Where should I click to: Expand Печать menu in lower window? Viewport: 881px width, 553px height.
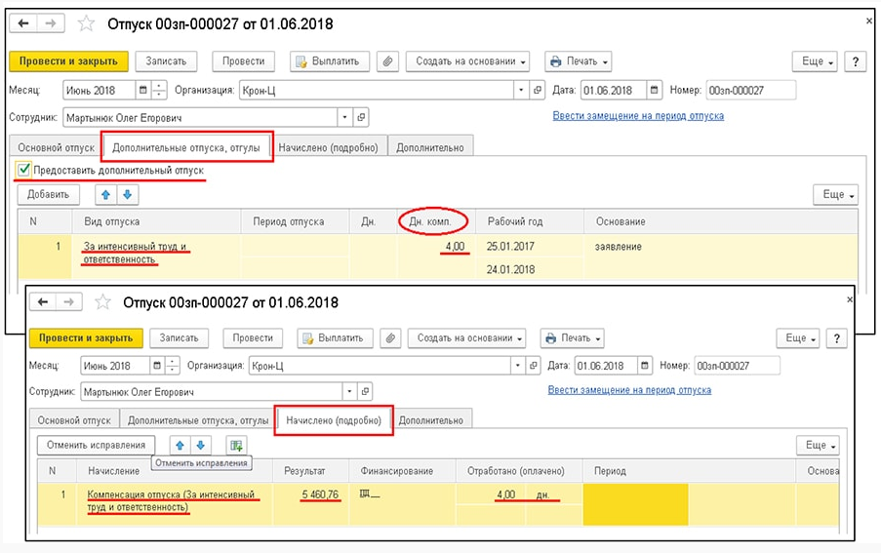[573, 338]
